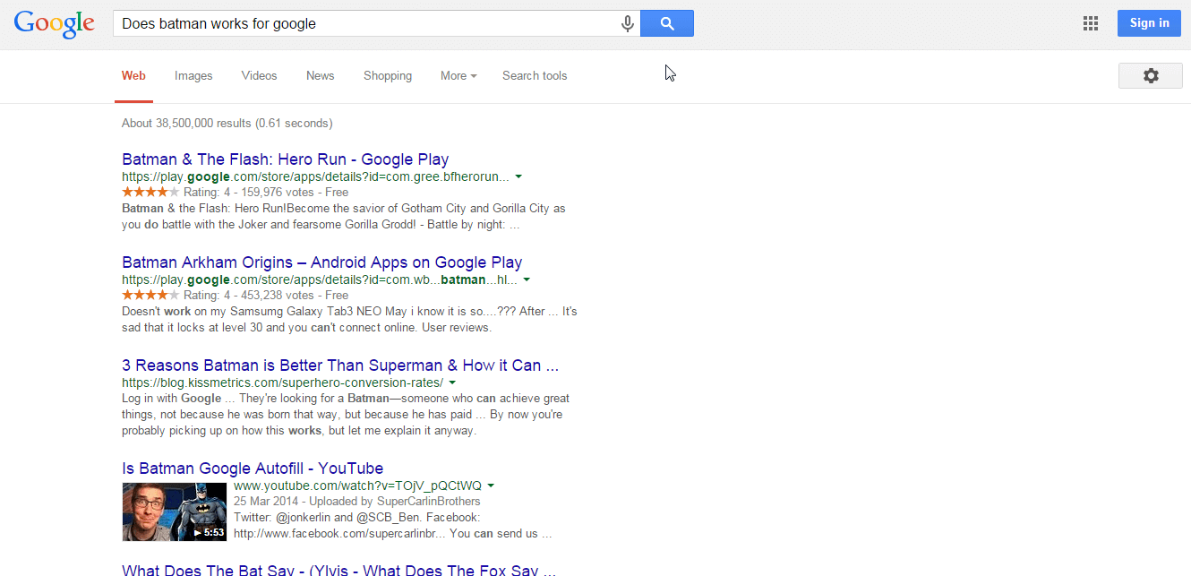Click 'Uploaded by SuperCarlinBrothers' text

pyautogui.click(x=397, y=502)
